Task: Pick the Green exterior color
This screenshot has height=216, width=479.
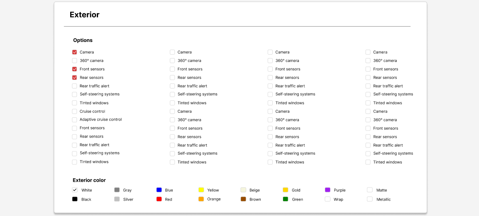Action: pos(285,199)
